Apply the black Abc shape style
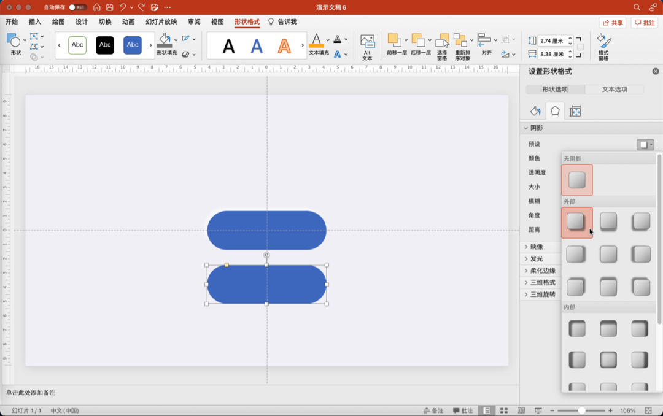Screen dimensions: 663x416 click(x=105, y=45)
